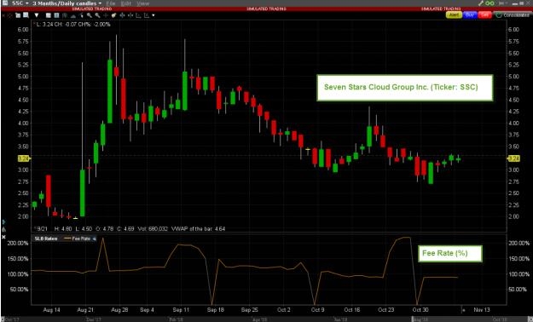
Task: Click the zoom out magnifier icon
Action: pos(97,15)
